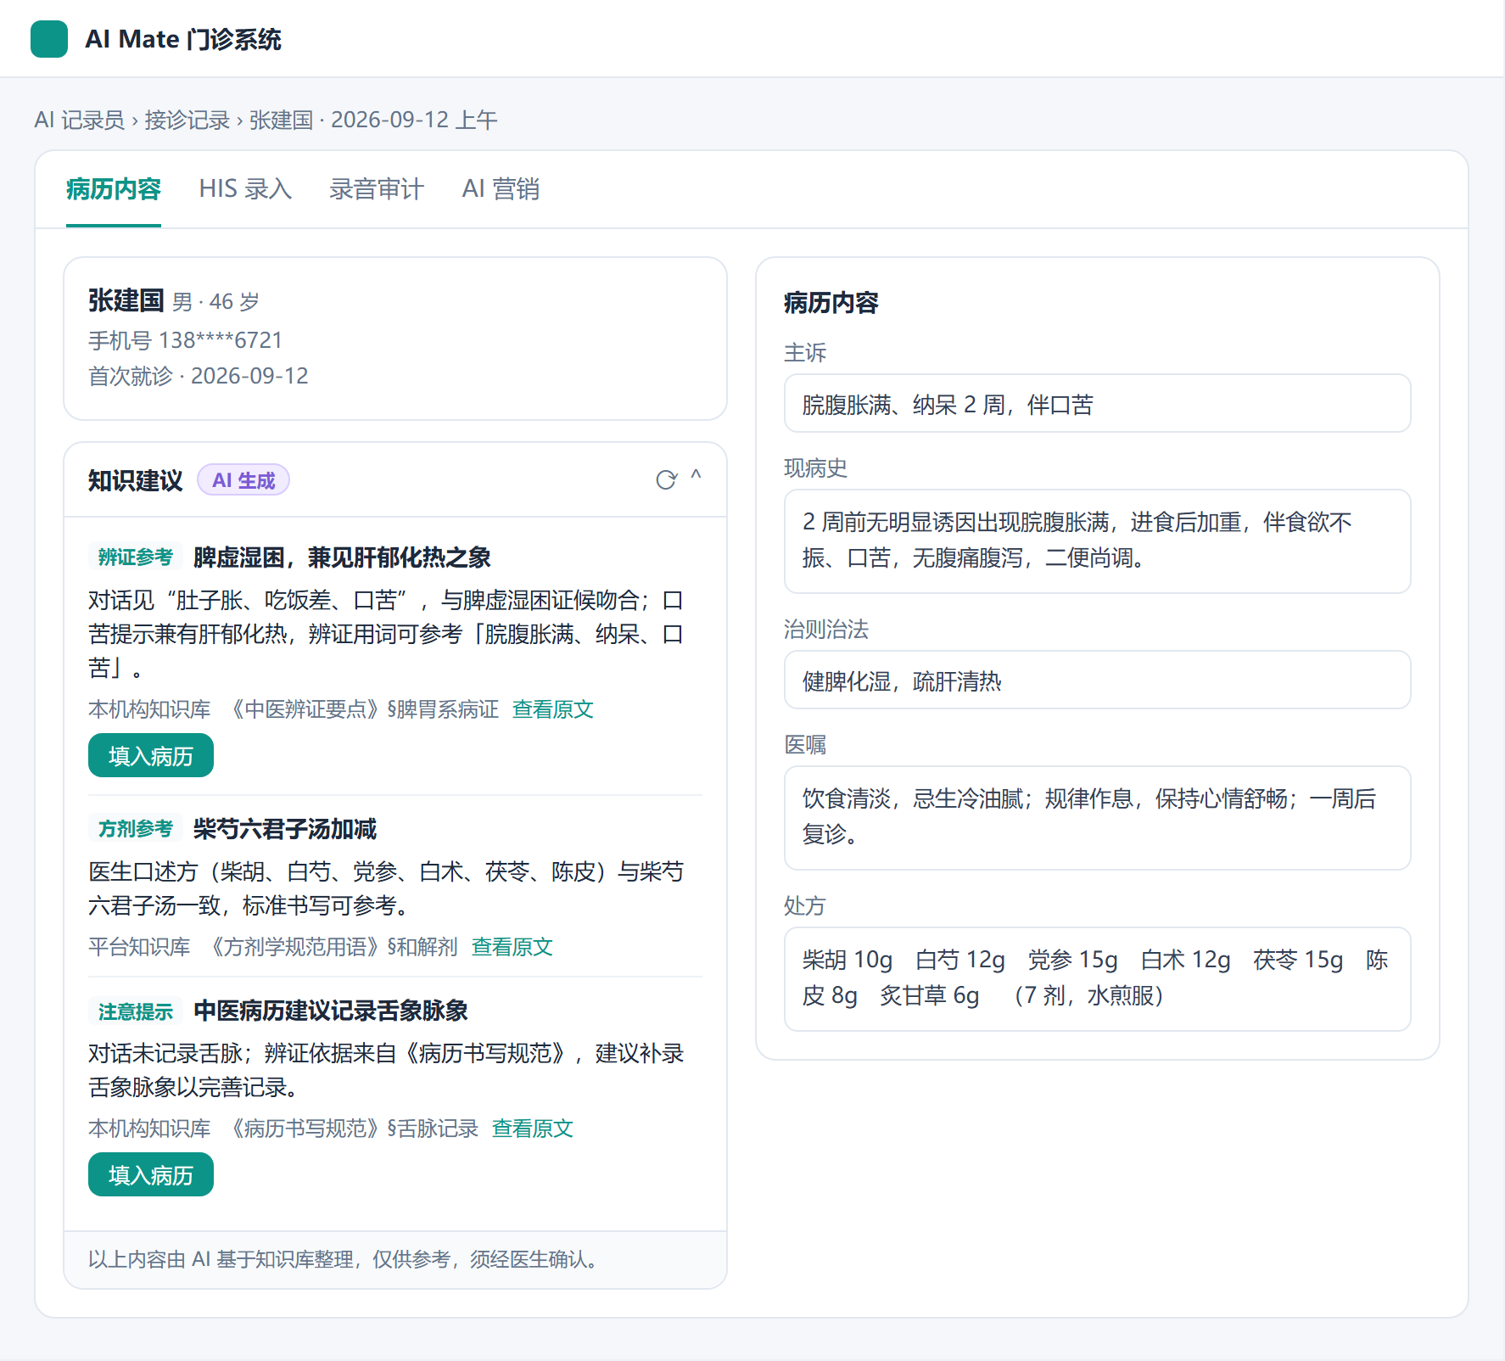1505x1361 pixels.
Task: Go to AI 记录员 breadcrumb
Action: coord(80,120)
